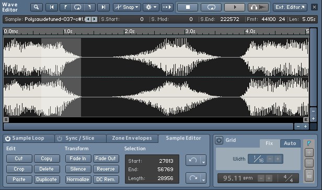Switch to Sample Loop tab
Image resolution: width=322 pixels, height=190 pixels.
pyautogui.click(x=28, y=138)
